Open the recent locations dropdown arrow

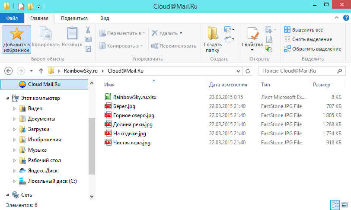[x=31, y=71]
